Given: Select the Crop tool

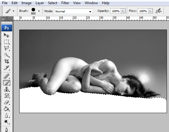Looking at the screenshot, I should point(7,61).
